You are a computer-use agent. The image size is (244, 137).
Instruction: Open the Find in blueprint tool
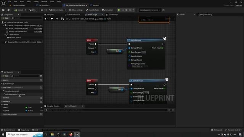[44, 10]
